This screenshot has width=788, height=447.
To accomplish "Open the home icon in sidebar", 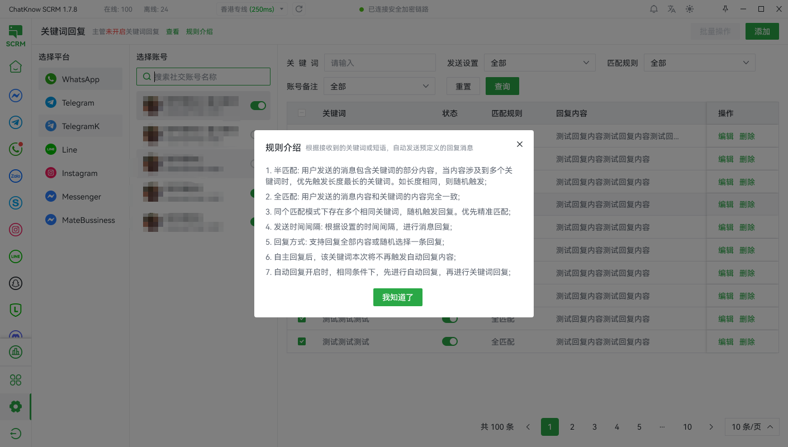I will point(16,66).
